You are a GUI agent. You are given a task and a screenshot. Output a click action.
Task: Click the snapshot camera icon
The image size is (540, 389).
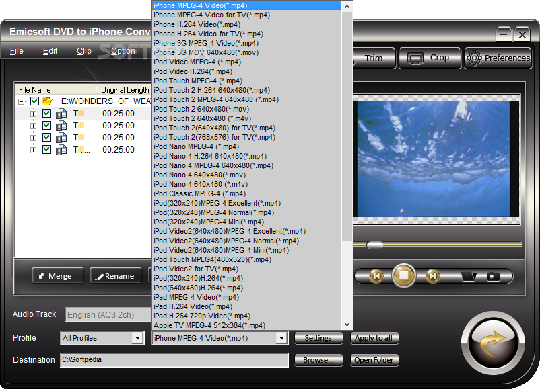click(x=493, y=276)
